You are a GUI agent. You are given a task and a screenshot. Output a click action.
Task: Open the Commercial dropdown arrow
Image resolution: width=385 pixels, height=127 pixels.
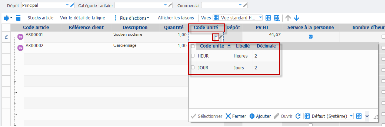(x=240, y=5)
